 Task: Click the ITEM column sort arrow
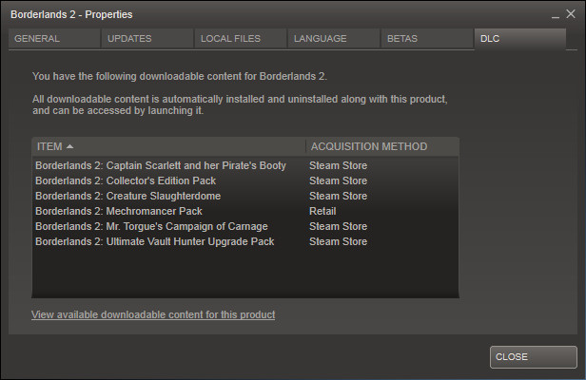(x=70, y=146)
